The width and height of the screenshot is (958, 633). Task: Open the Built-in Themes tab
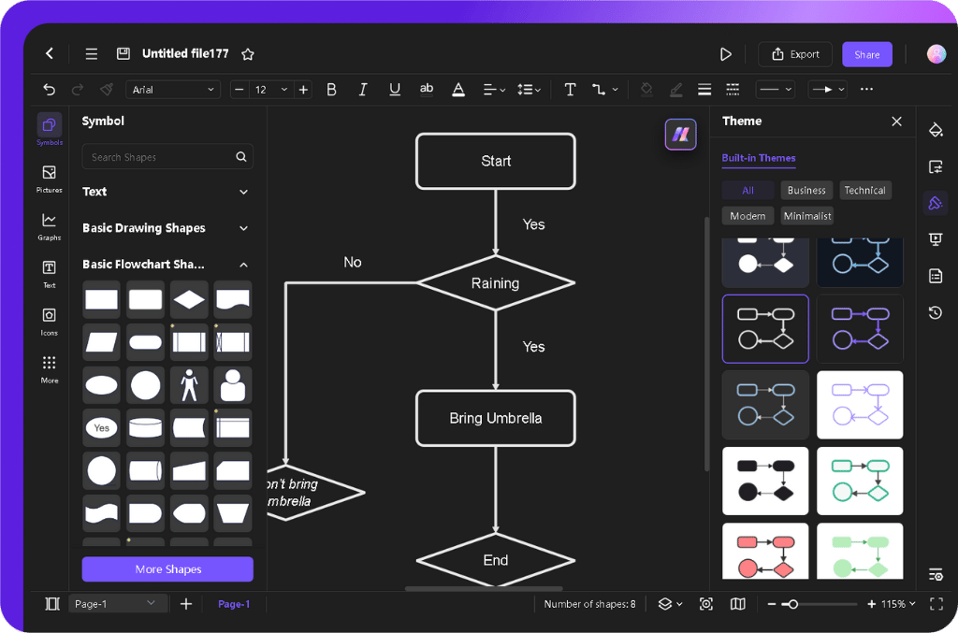(x=759, y=158)
